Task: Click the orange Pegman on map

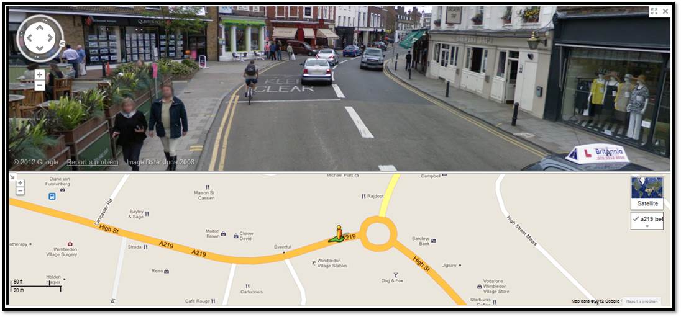Action: [339, 233]
